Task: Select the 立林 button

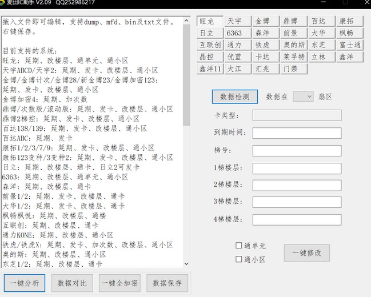Action: 322,57
